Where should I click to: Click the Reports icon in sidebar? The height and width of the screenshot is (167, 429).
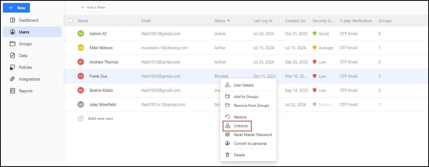coord(13,91)
